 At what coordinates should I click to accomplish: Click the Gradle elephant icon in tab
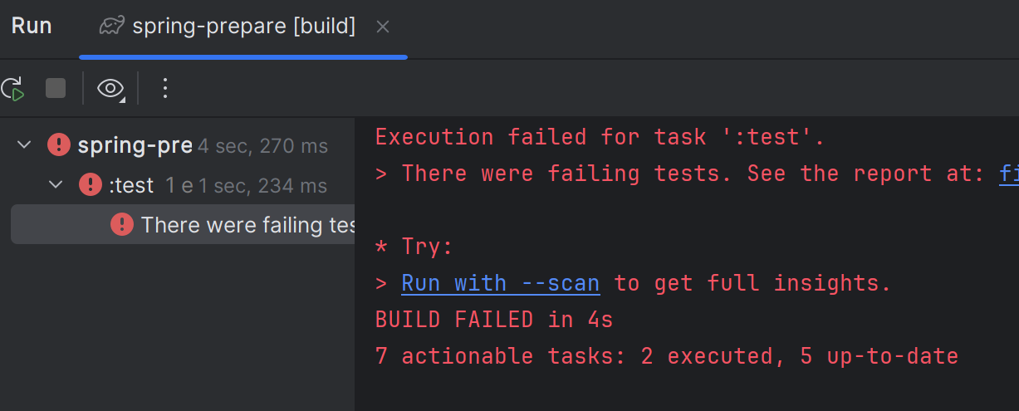[112, 27]
